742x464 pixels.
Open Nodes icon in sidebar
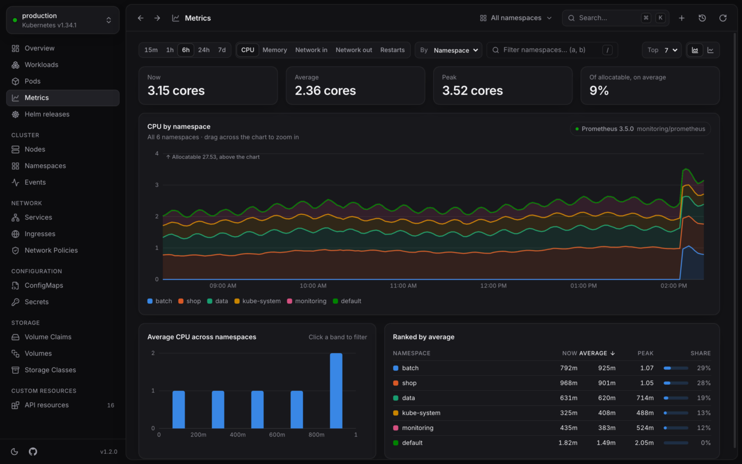click(x=15, y=150)
